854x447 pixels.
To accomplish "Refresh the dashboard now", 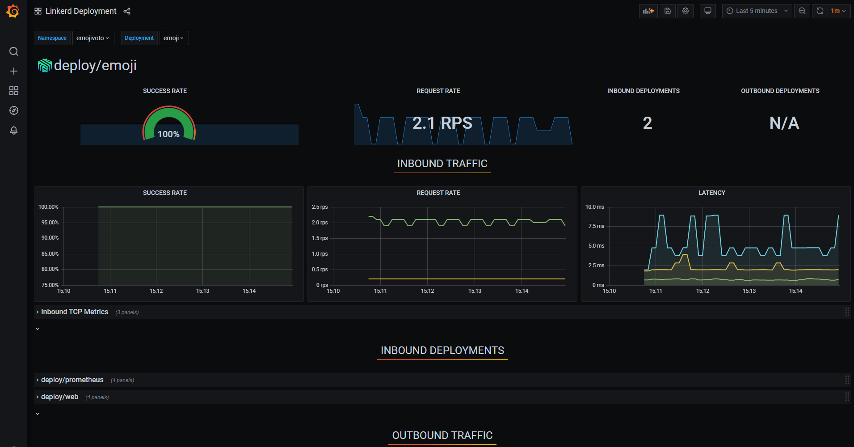I will coord(820,11).
